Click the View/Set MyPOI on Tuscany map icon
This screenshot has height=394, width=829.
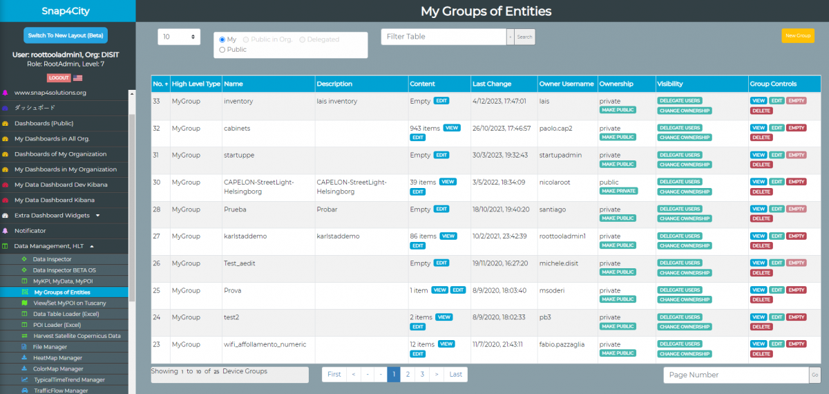pyautogui.click(x=24, y=303)
